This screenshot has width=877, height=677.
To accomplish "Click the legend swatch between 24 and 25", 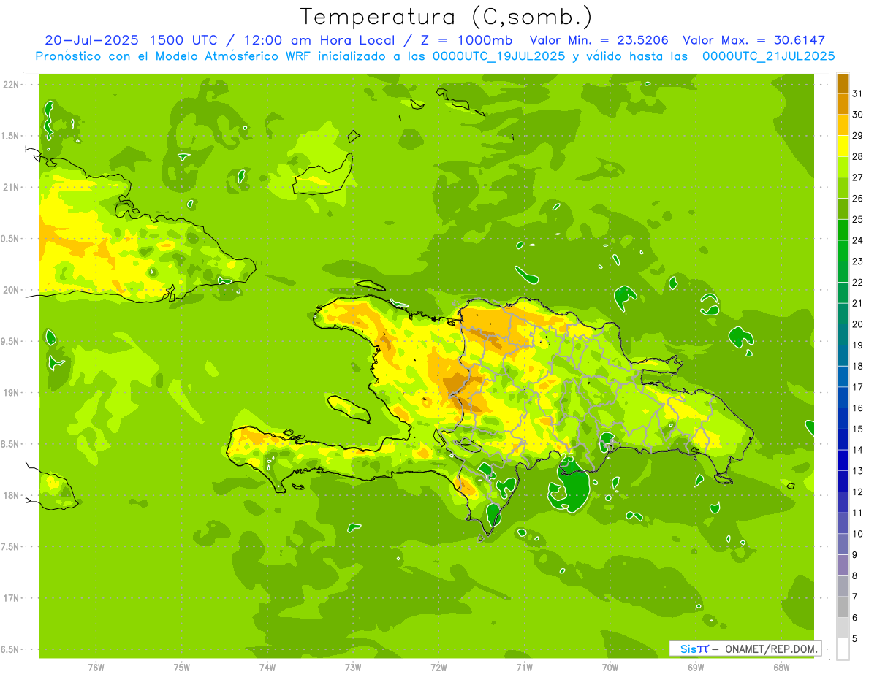I will point(843,230).
